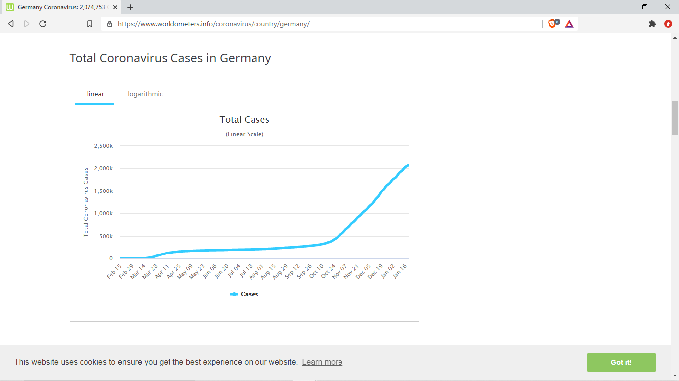Switch chart to the logarithmic tab
Viewport: 679px width, 381px height.
click(145, 94)
